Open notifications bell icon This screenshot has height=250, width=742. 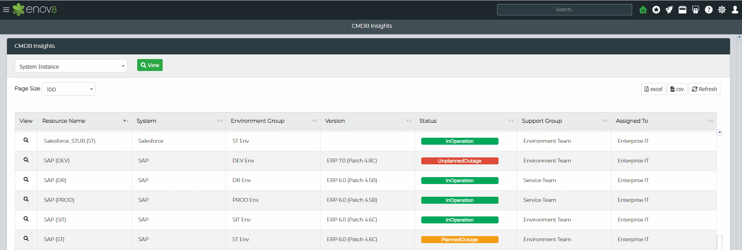coord(669,10)
